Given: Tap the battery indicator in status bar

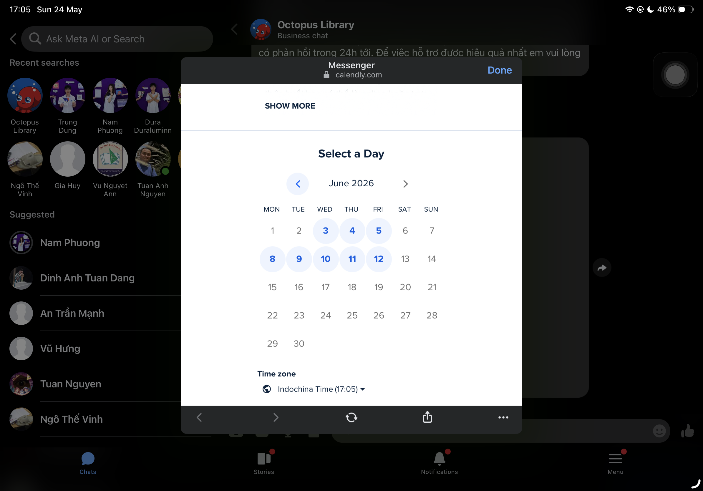Looking at the screenshot, I should tap(687, 9).
